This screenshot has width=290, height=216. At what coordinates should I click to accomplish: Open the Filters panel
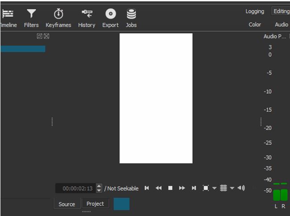click(31, 18)
